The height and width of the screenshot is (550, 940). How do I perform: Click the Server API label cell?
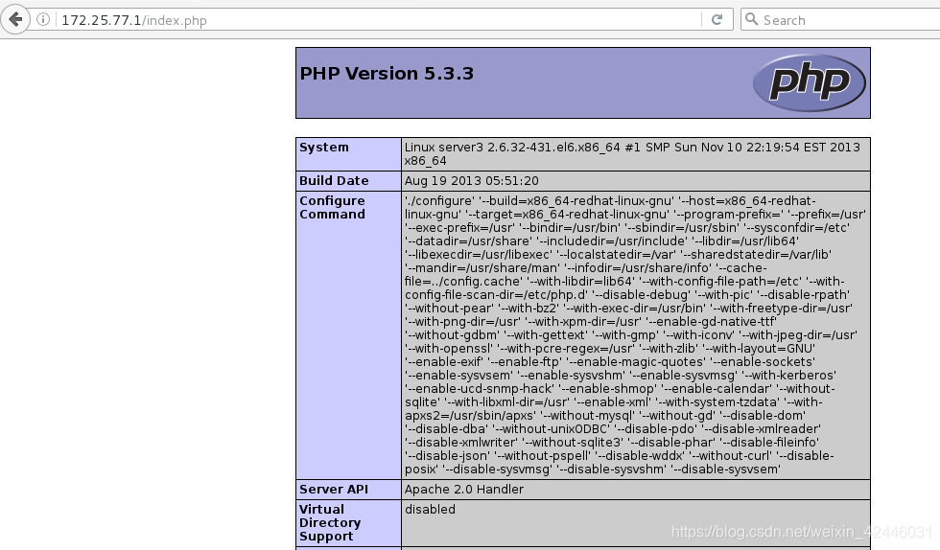pos(348,490)
